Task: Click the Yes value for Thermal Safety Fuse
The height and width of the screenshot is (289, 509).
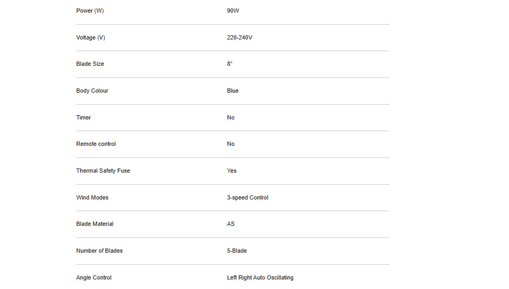Action: click(232, 171)
